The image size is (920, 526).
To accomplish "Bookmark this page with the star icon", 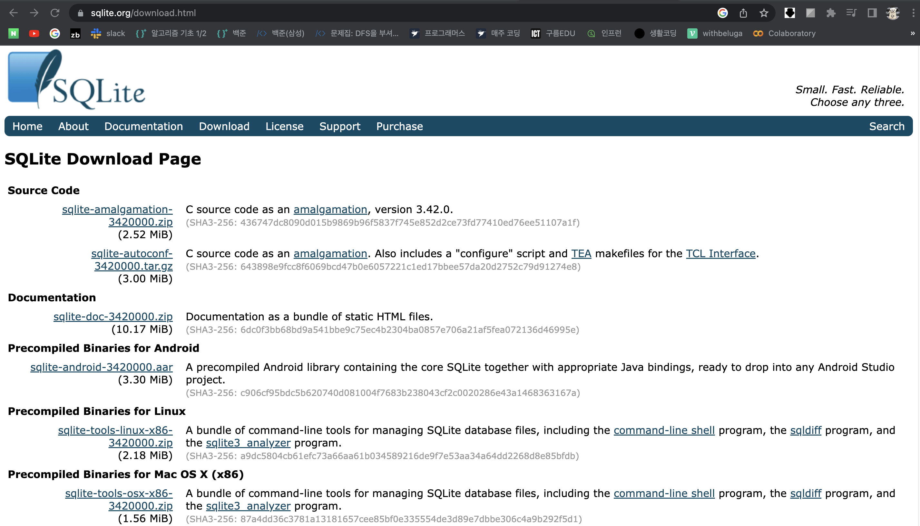I will coord(764,13).
